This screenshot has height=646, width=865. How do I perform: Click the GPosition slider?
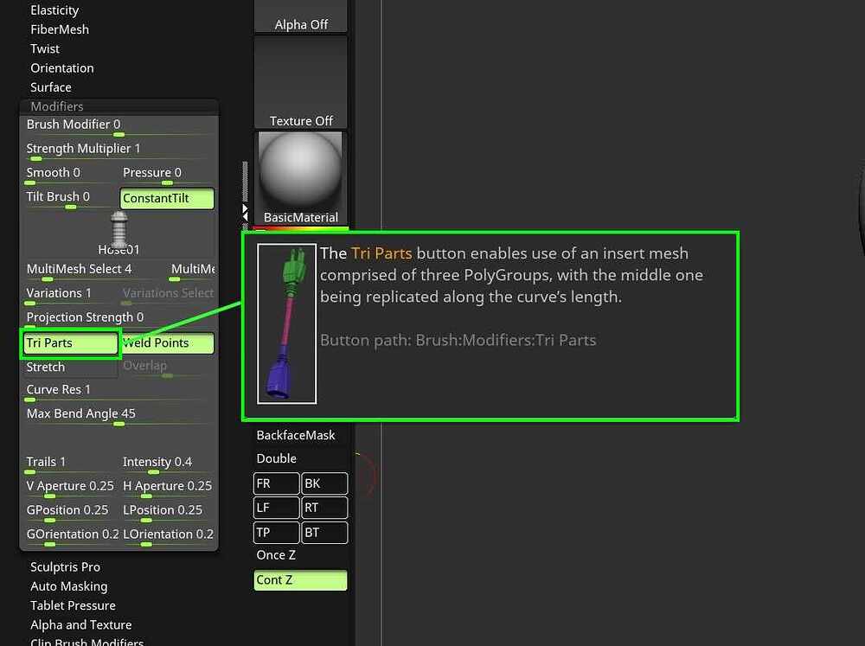pos(71,513)
